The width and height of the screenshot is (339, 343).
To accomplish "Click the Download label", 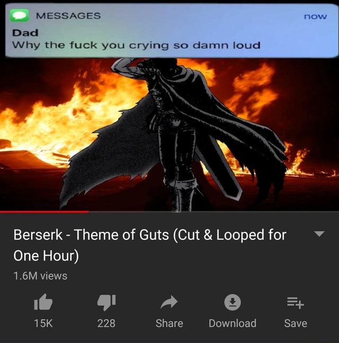I will coord(233,323).
